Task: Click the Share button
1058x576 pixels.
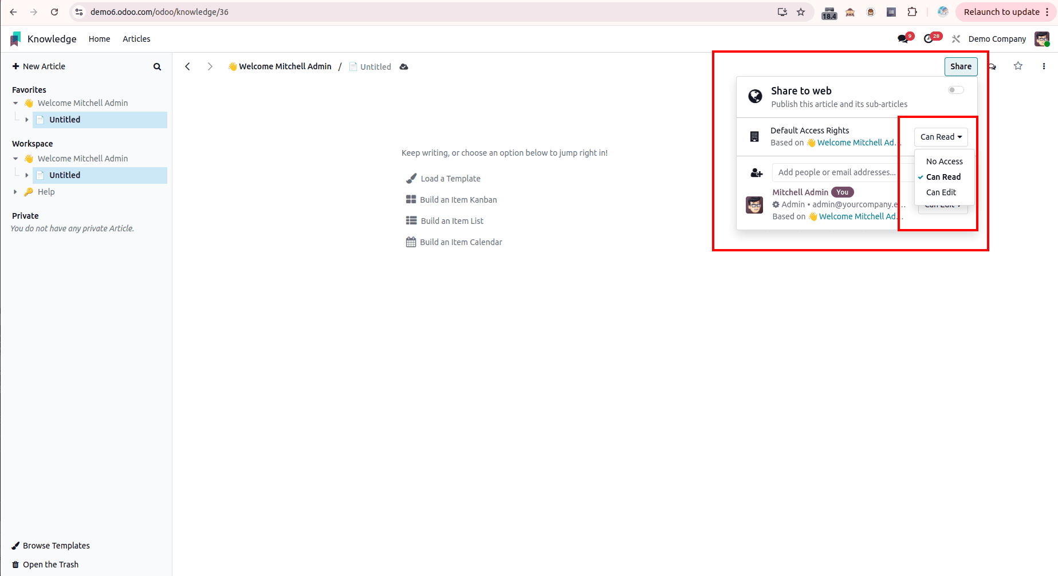Action: point(961,66)
